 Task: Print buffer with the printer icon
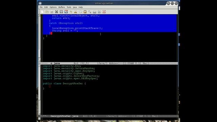click(95, 12)
